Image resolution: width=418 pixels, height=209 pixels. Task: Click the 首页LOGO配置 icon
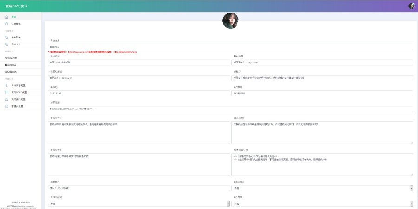tap(7, 92)
